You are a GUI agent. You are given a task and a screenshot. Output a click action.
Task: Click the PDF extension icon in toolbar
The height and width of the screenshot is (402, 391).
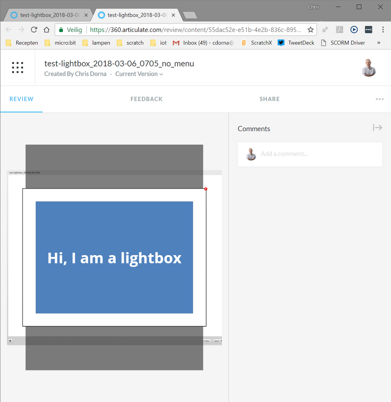point(339,30)
